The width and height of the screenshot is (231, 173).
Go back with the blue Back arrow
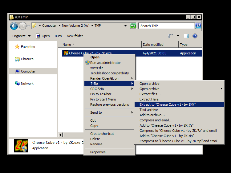(x=14, y=26)
